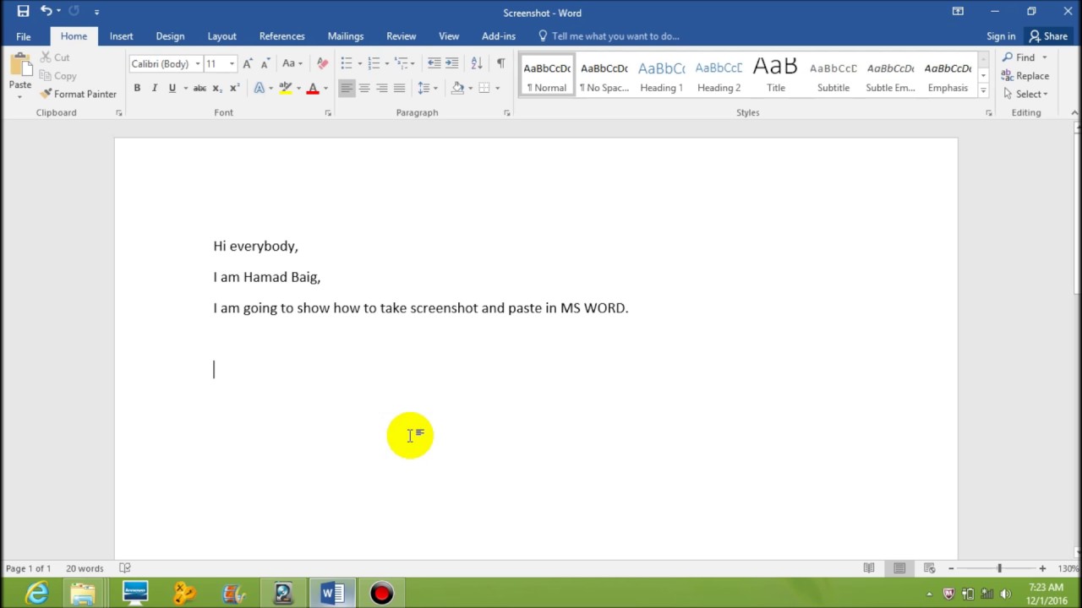Click the zoom slider handle
1082x608 pixels.
click(x=999, y=568)
